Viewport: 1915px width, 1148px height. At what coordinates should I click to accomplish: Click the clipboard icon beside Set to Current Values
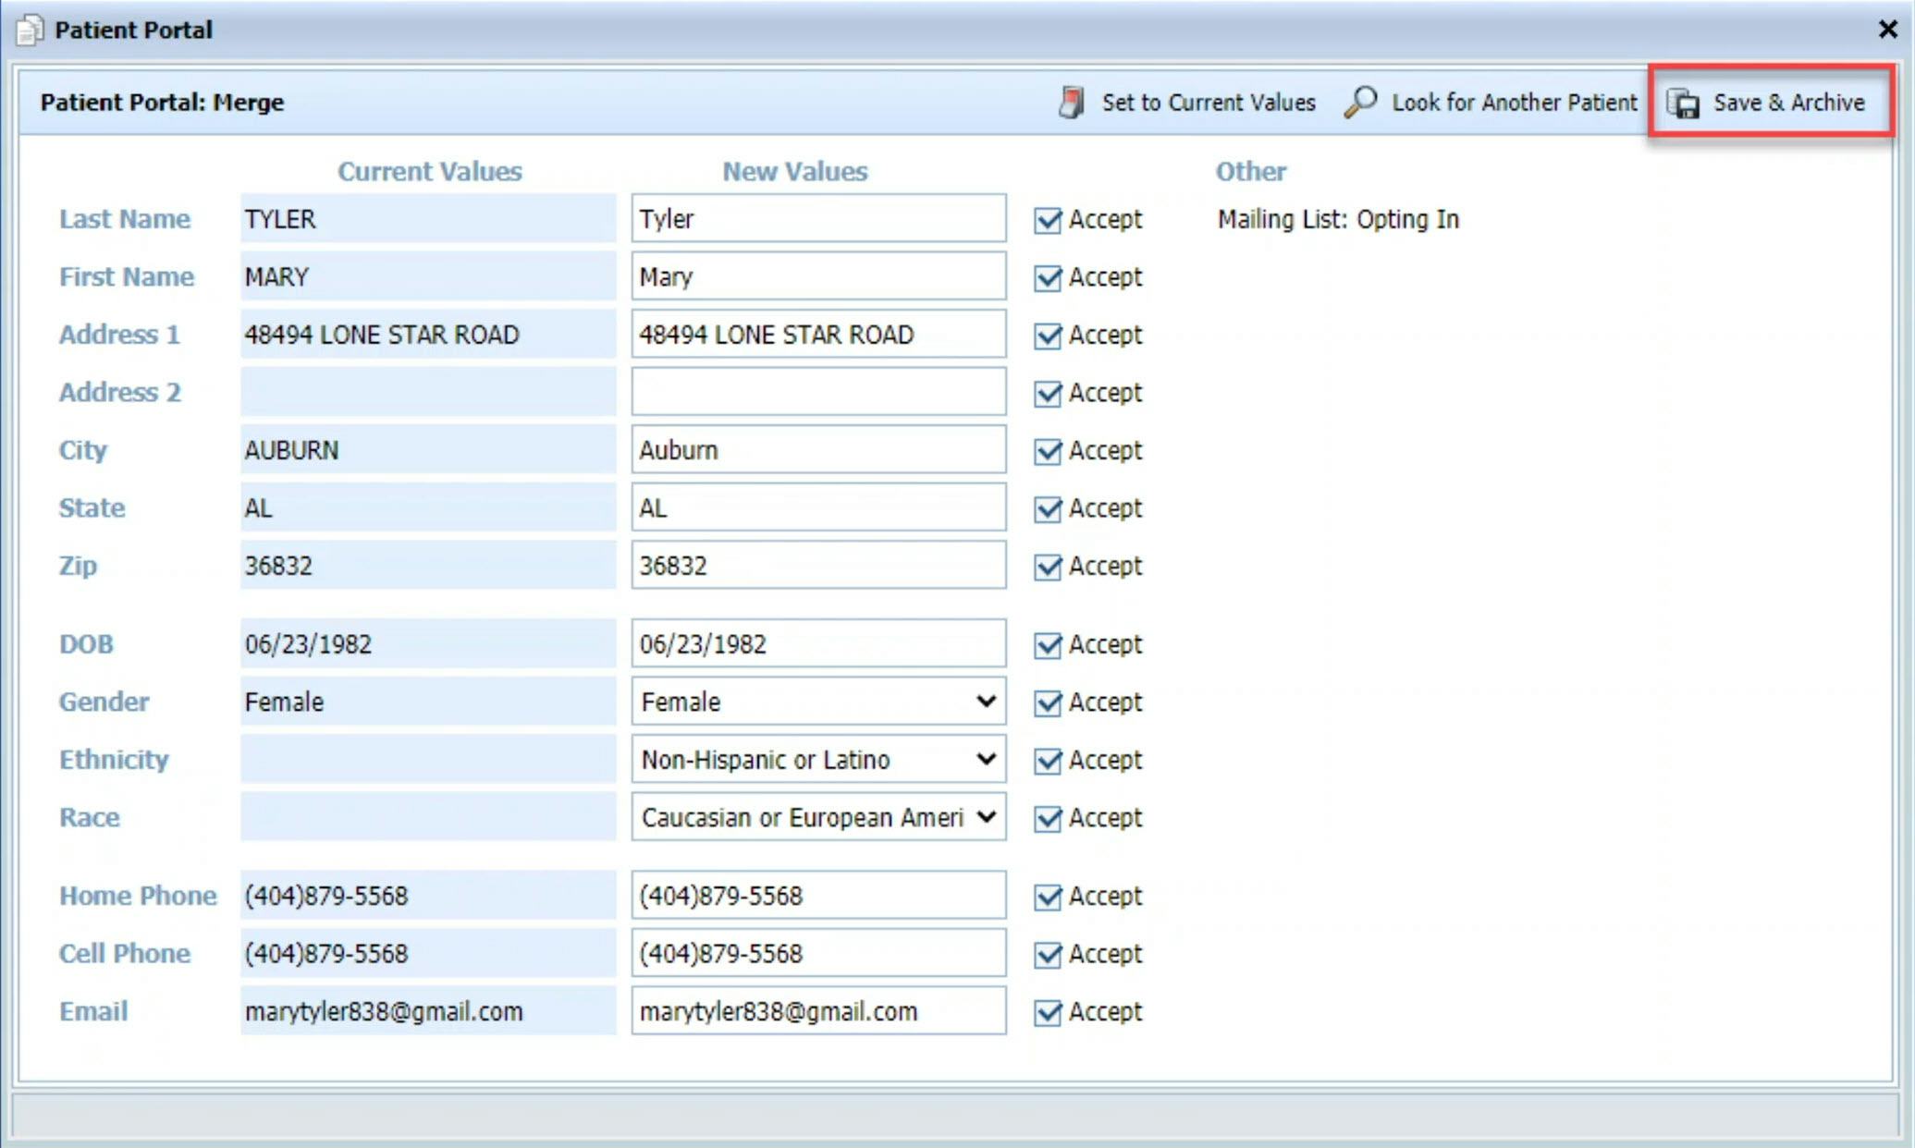(1073, 102)
